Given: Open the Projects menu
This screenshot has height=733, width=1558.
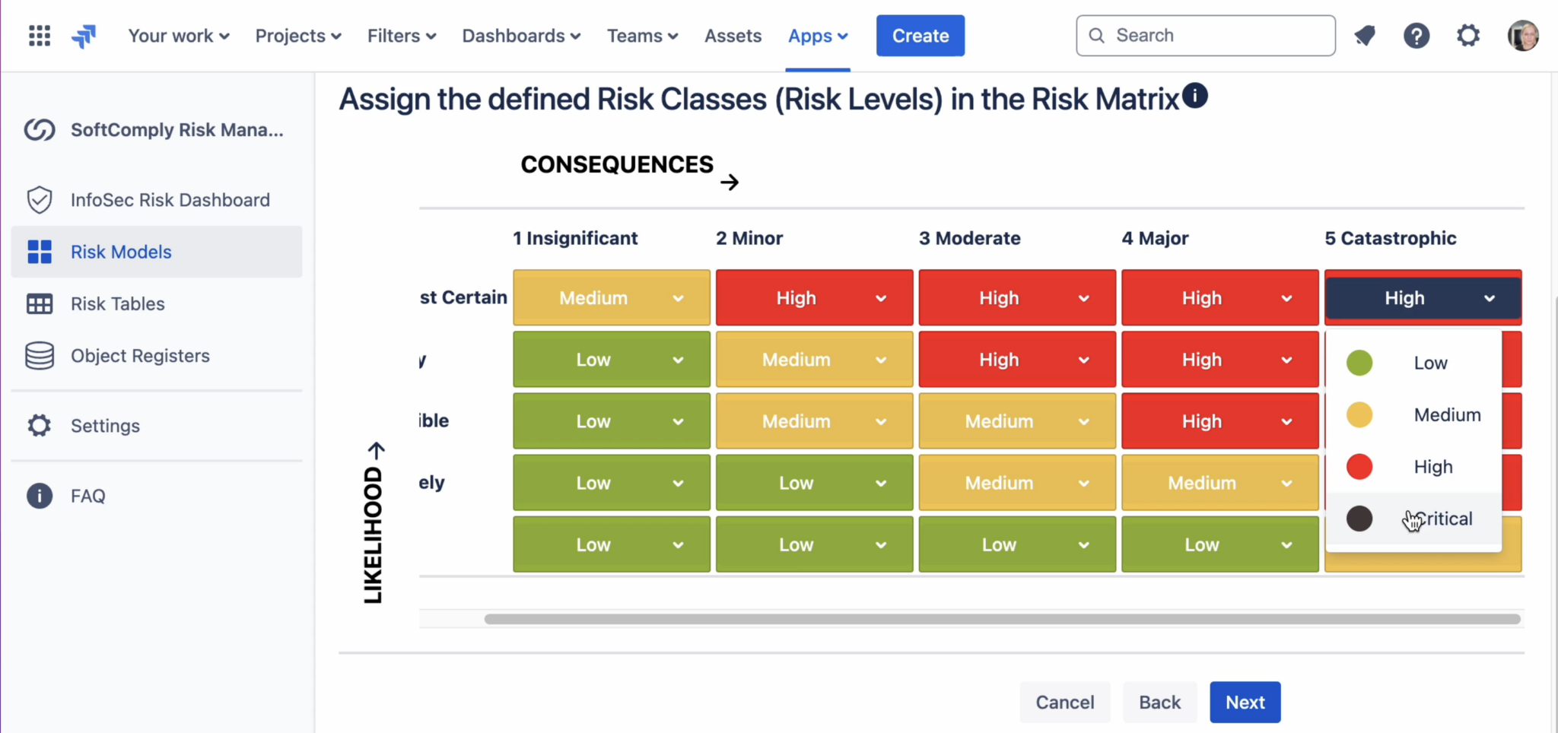Looking at the screenshot, I should click(x=297, y=36).
